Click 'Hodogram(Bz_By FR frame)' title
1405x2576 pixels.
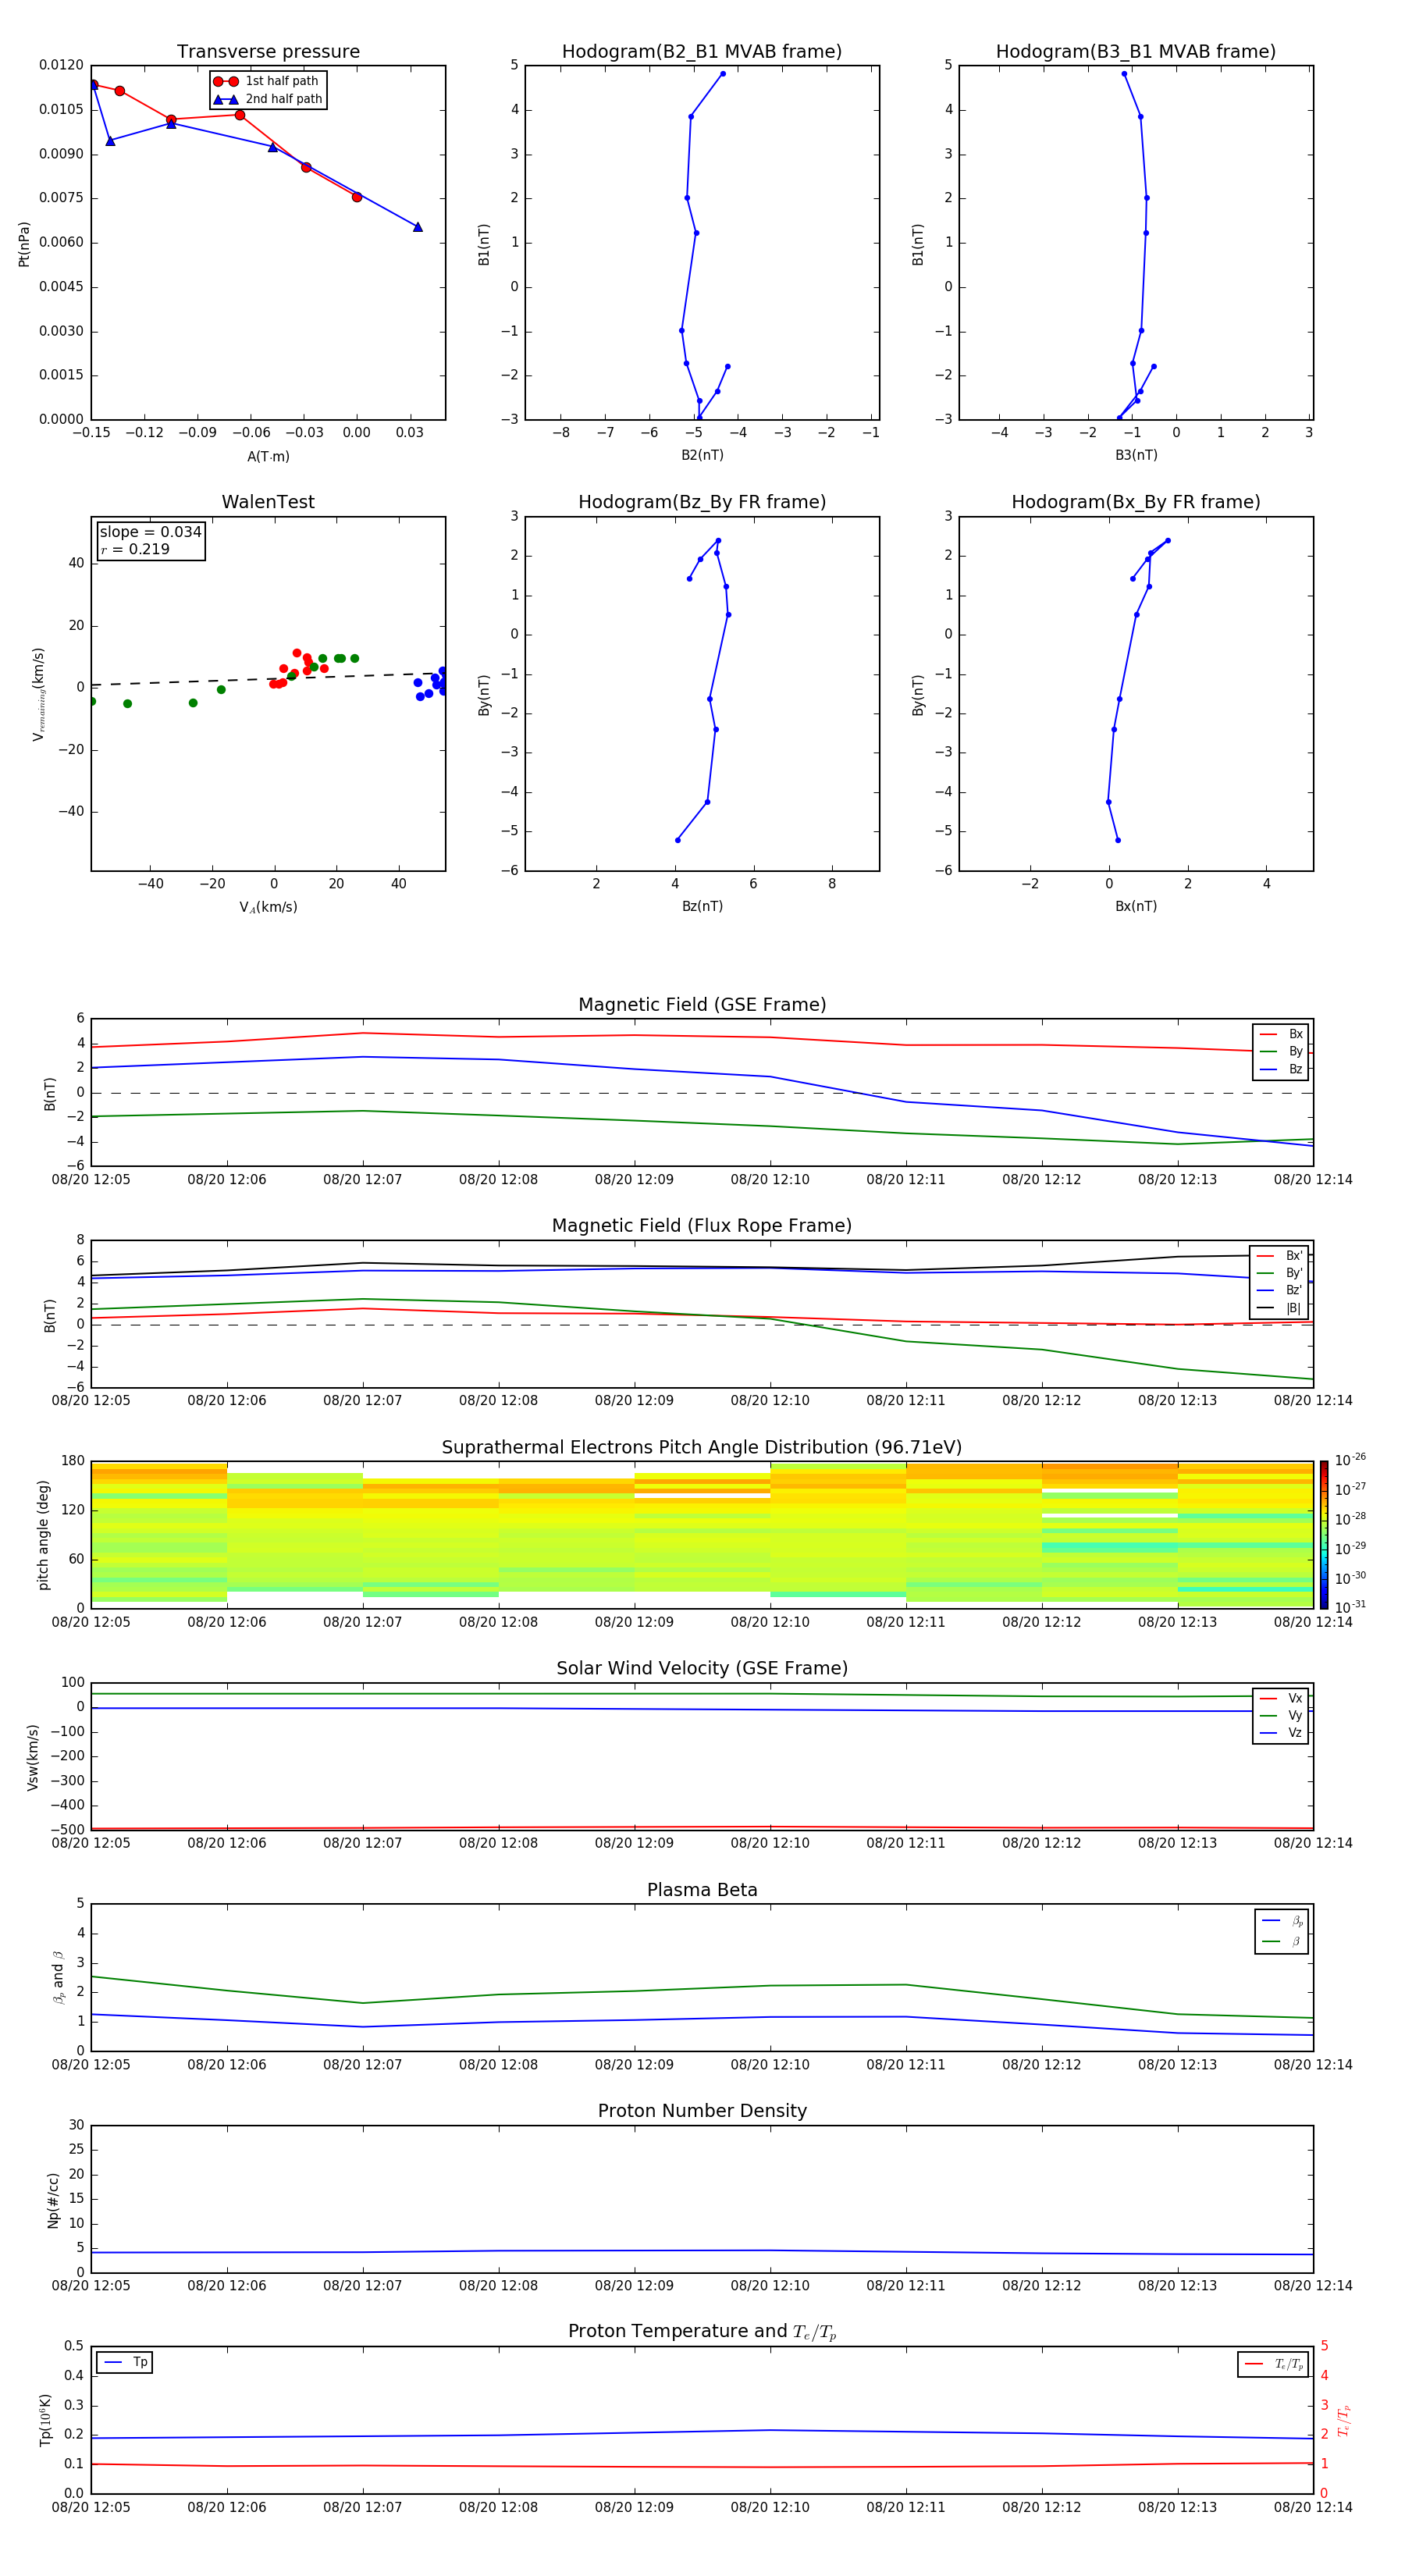702,502
